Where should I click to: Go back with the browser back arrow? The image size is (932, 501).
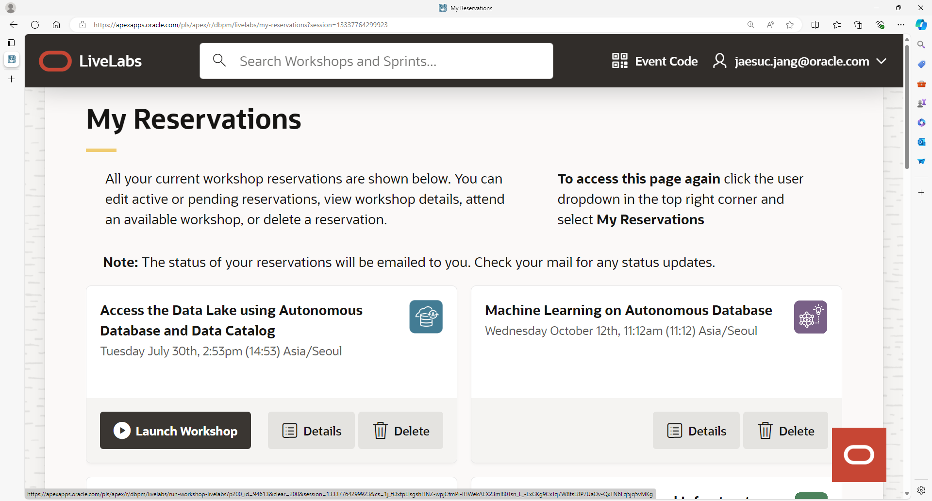point(14,25)
